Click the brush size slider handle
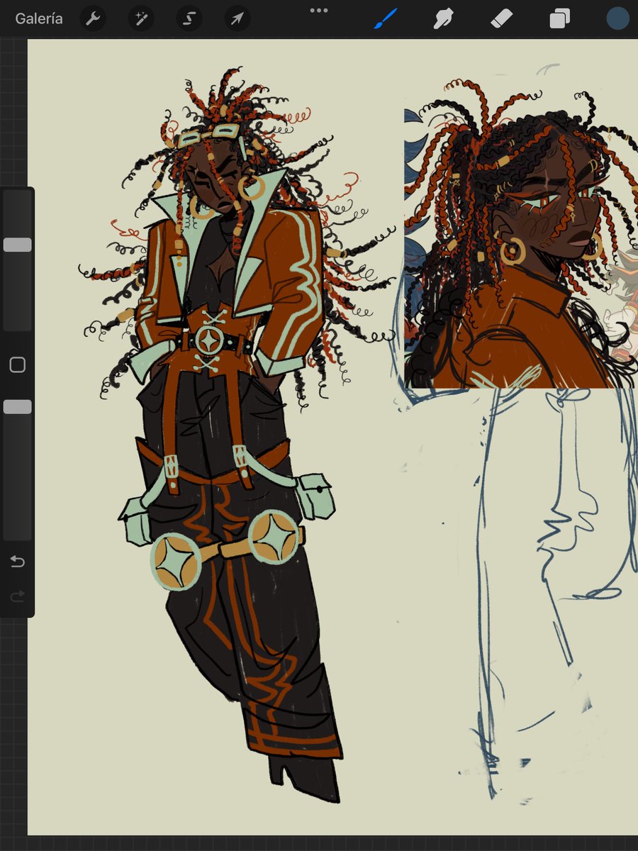Screen dimensions: 638x851 click(x=18, y=245)
